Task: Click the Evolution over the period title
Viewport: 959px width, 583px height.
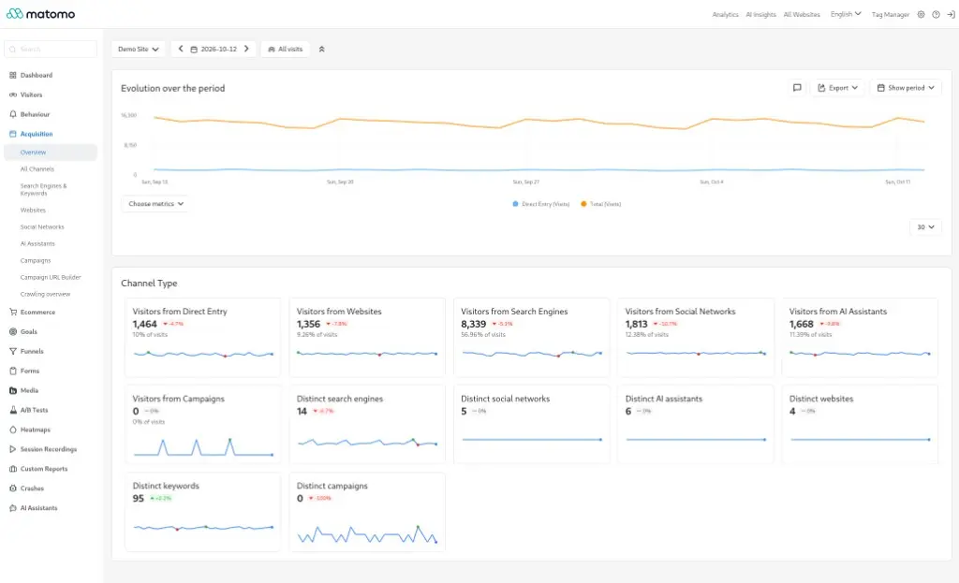Action: click(173, 88)
